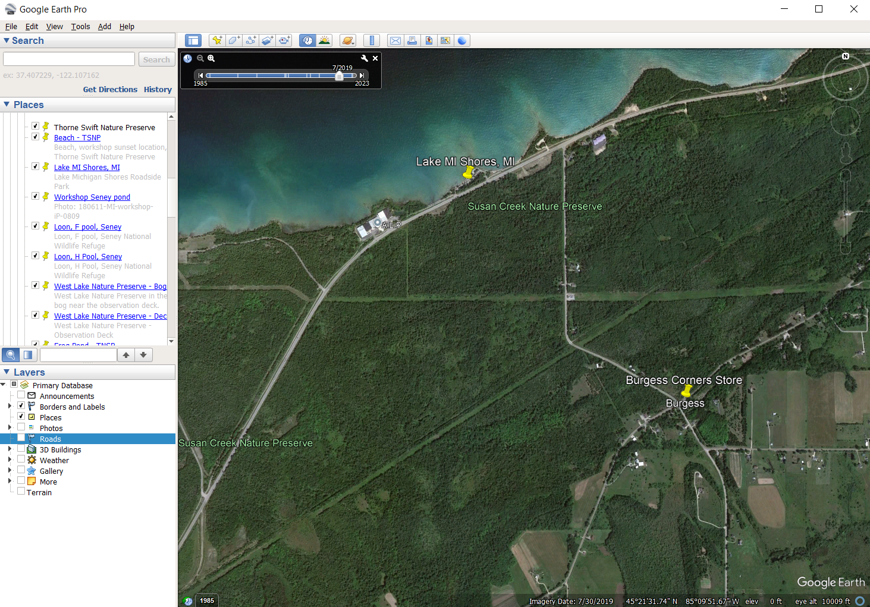Screen dimensions: 870x607
Task: Click the Record a Tour button
Action: pyautogui.click(x=284, y=40)
